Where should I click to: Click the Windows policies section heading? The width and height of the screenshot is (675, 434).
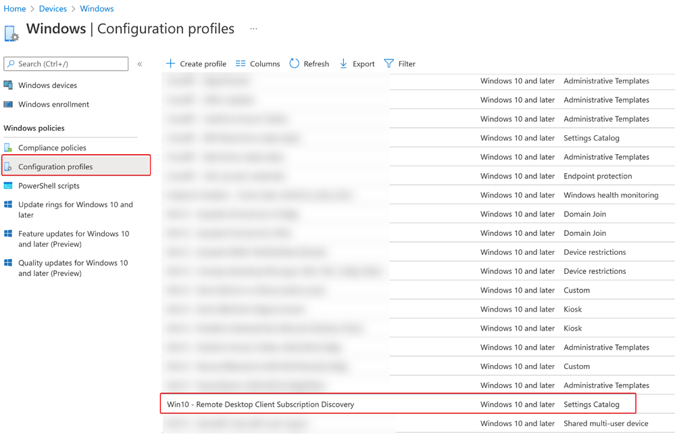[x=34, y=128]
